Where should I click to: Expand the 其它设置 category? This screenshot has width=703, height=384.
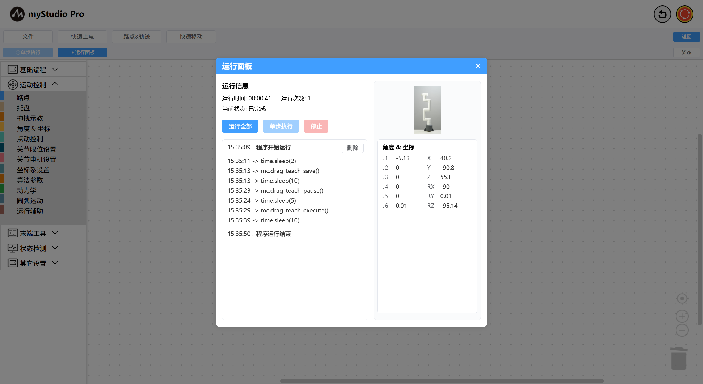(55, 263)
